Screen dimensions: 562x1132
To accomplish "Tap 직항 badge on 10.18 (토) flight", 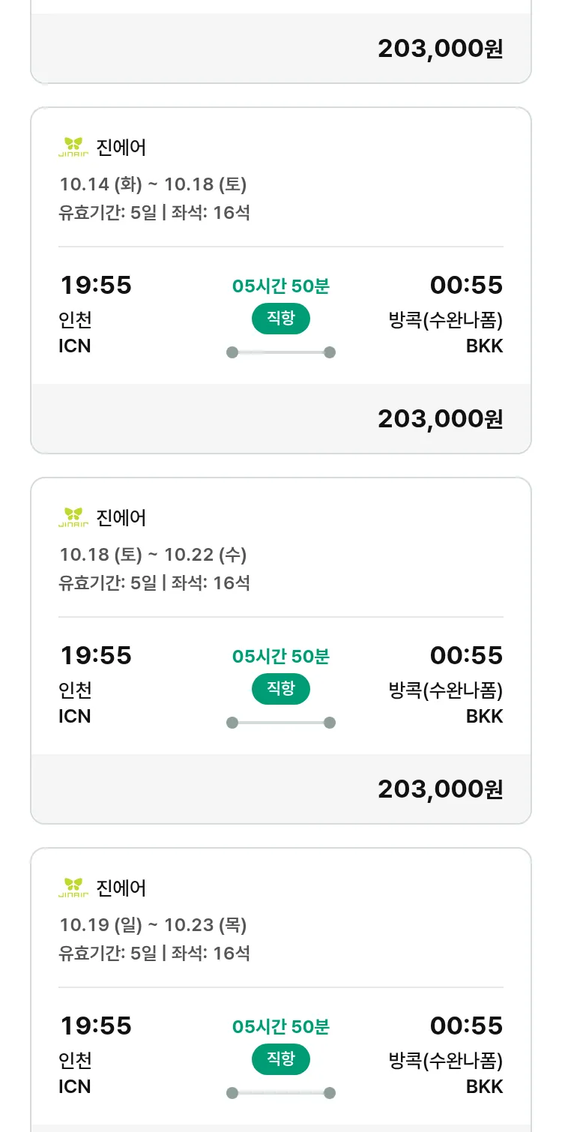I will 281,689.
